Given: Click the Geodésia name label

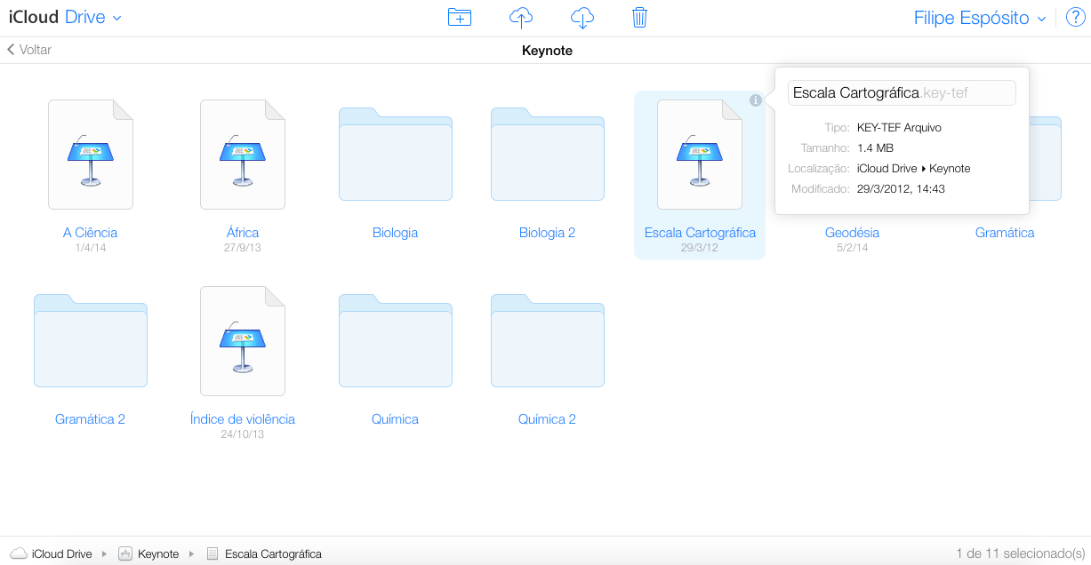Looking at the screenshot, I should pyautogui.click(x=853, y=233).
